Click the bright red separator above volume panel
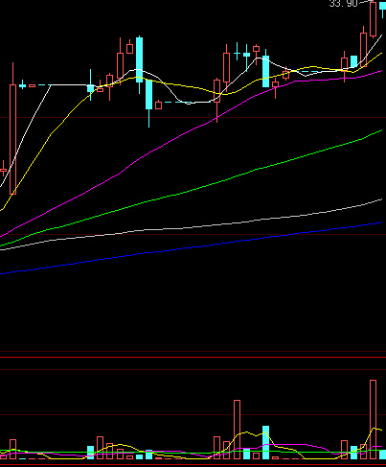Screen dimensions: 386x467 coord(193,357)
